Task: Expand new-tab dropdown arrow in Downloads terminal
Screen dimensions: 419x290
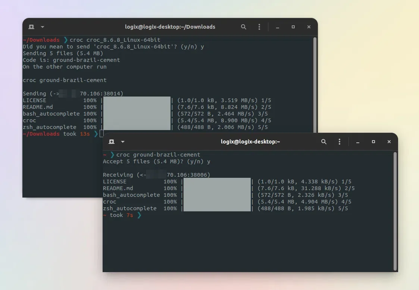Action: coord(43,27)
